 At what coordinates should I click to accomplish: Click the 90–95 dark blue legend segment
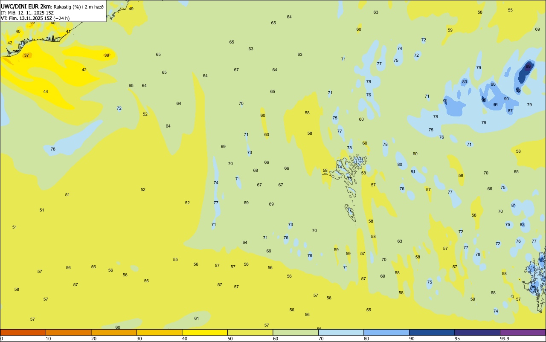tap(432, 332)
